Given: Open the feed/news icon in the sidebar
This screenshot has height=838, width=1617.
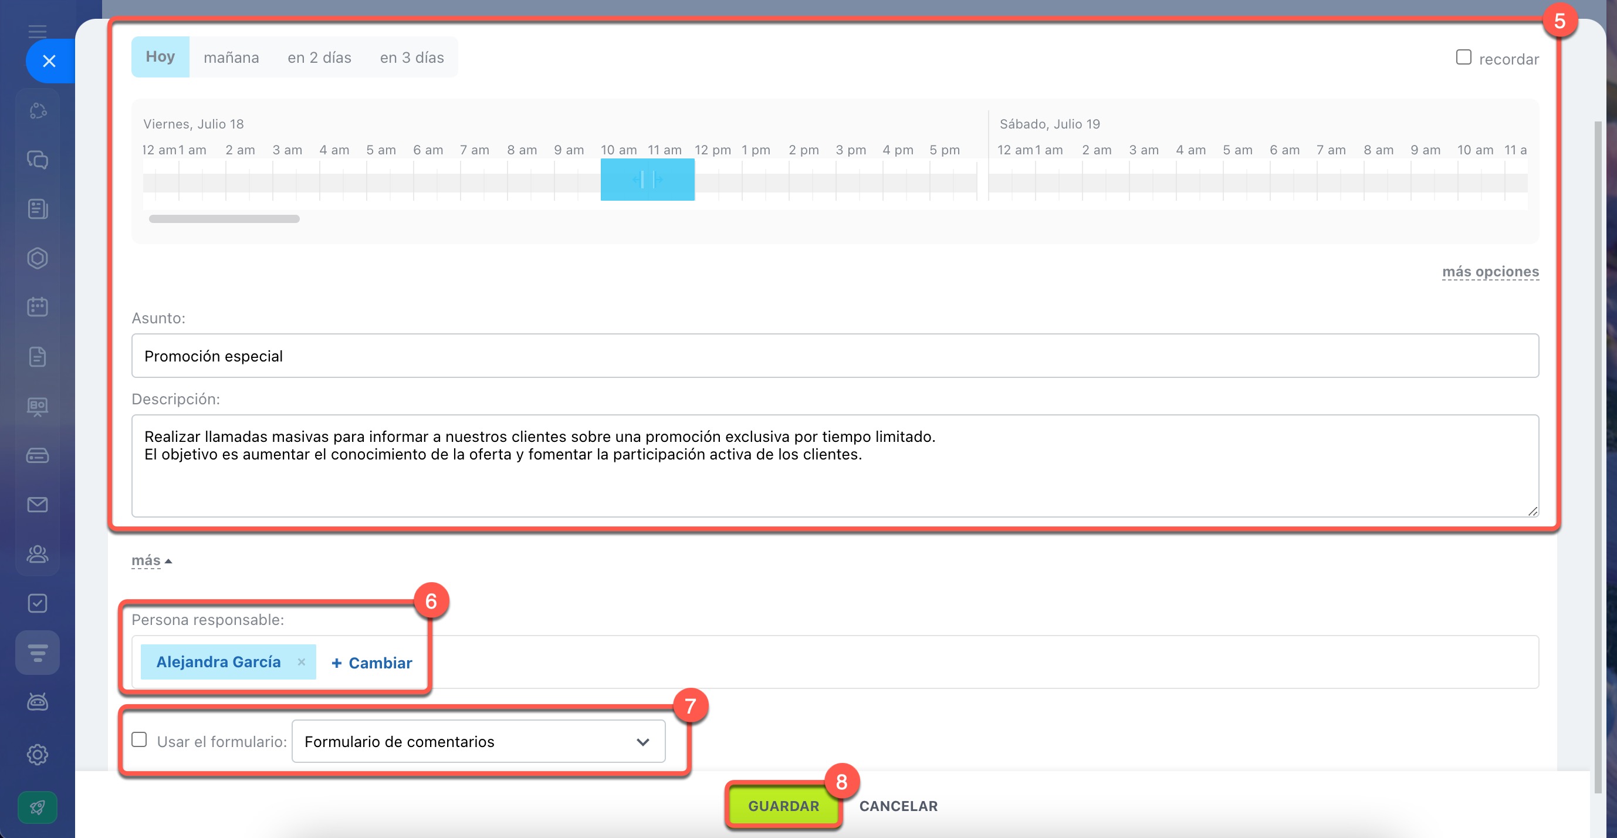Looking at the screenshot, I should pos(38,209).
